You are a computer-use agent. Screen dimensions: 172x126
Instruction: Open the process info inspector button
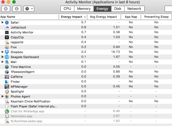point(17,9)
